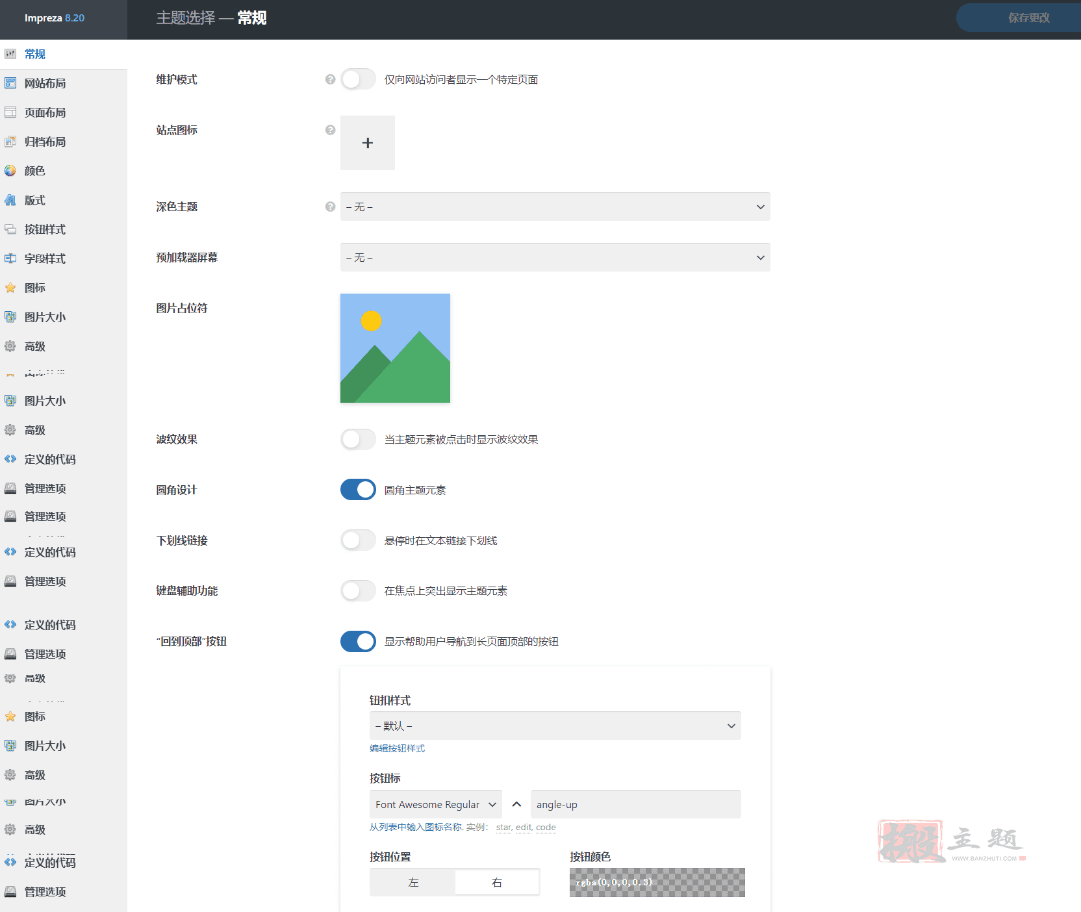The width and height of the screenshot is (1081, 912).
Task: Open the 预加载器屏幕 preloader dropdown
Action: click(555, 257)
